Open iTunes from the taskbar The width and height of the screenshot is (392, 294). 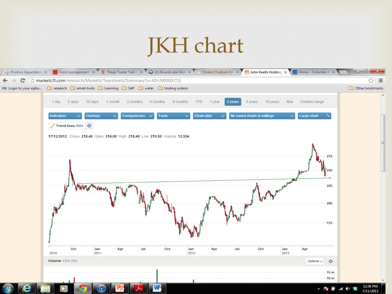click(101, 289)
